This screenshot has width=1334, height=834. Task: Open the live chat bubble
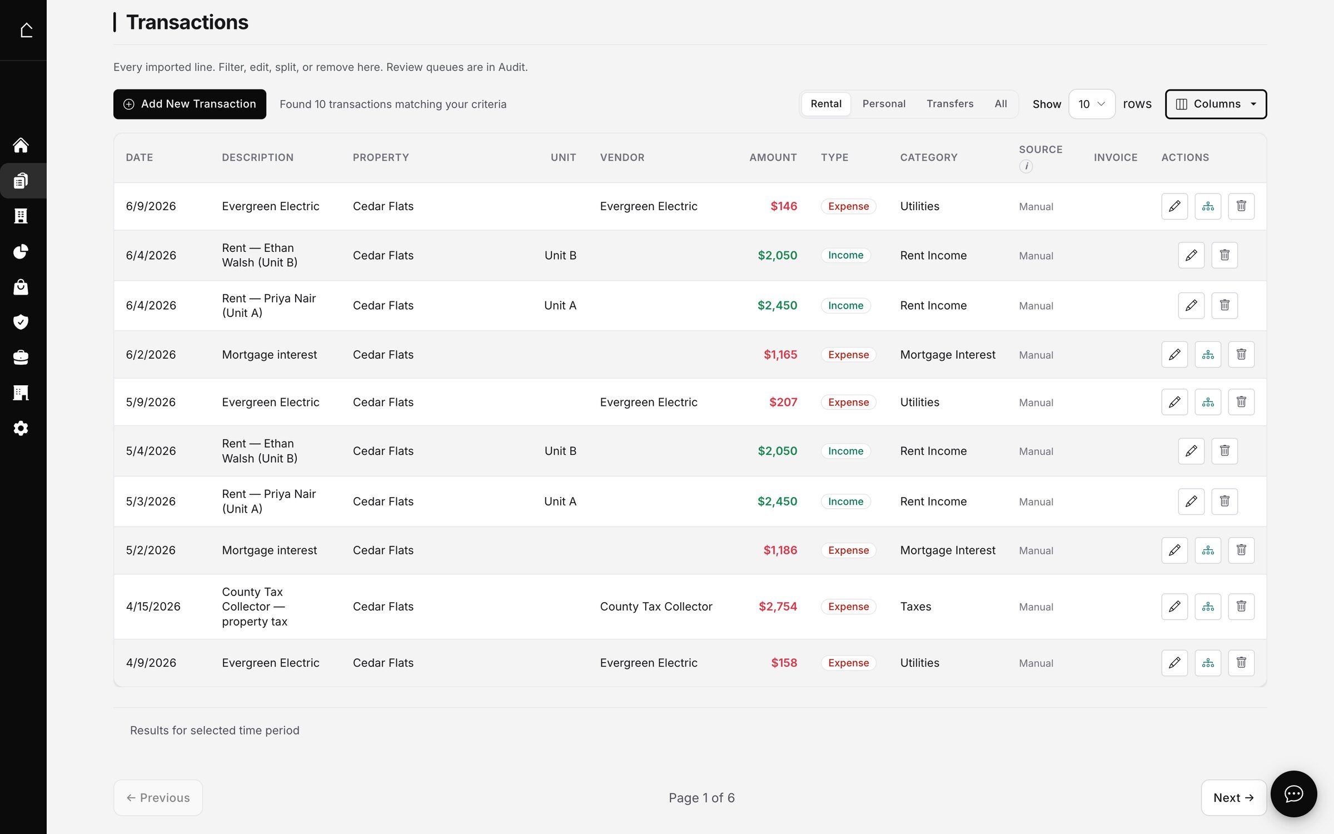(1293, 794)
